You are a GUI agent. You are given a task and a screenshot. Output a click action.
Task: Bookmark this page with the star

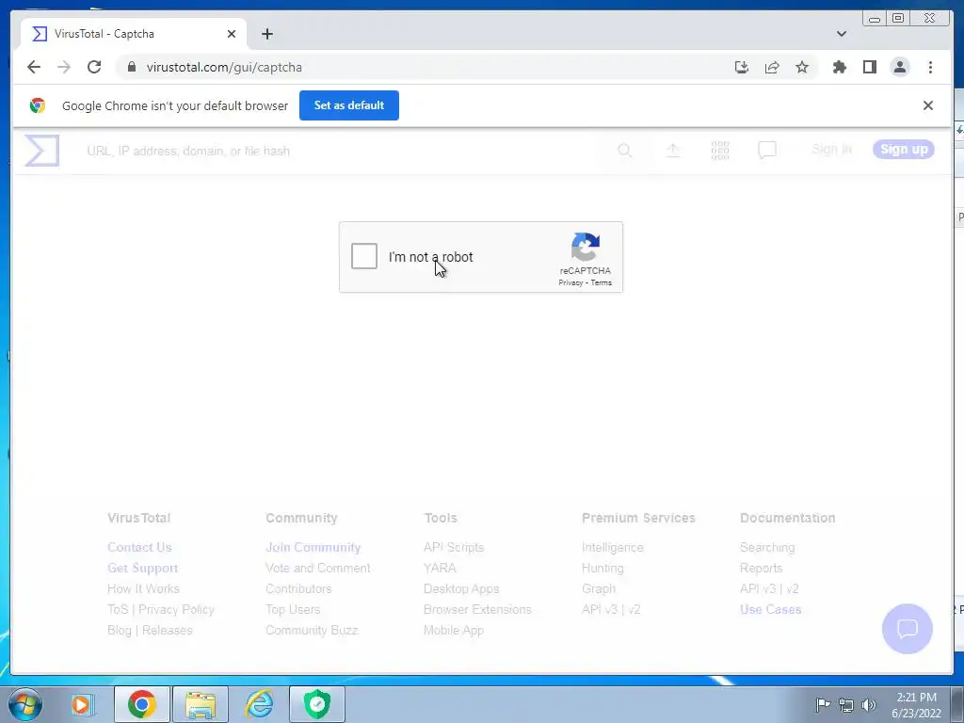tap(802, 67)
